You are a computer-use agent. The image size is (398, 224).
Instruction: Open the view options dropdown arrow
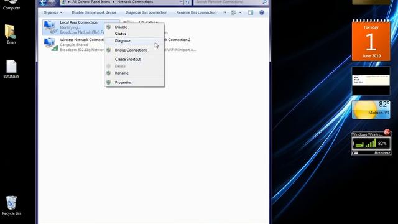(240, 12)
